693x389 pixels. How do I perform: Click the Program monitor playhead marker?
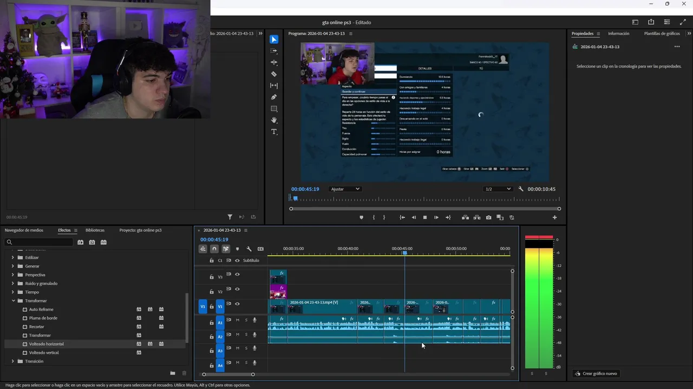(x=295, y=198)
